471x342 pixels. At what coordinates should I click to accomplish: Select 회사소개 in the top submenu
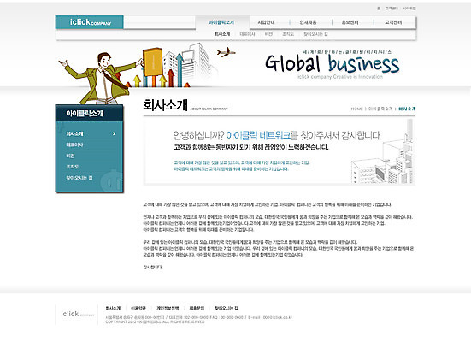click(x=222, y=34)
